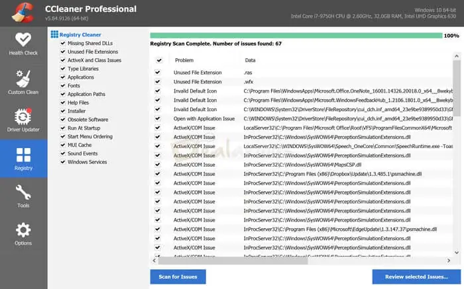This screenshot has width=464, height=289.
Task: Toggle Obsolete Software checkbox
Action: click(63, 120)
